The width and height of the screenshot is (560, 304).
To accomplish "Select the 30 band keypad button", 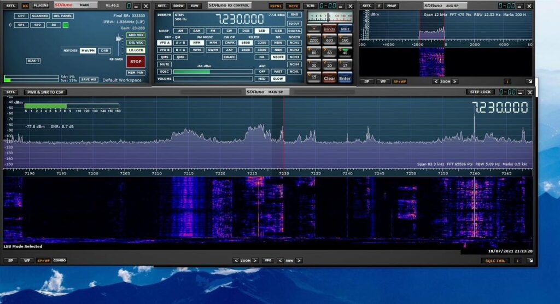I will [314, 65].
